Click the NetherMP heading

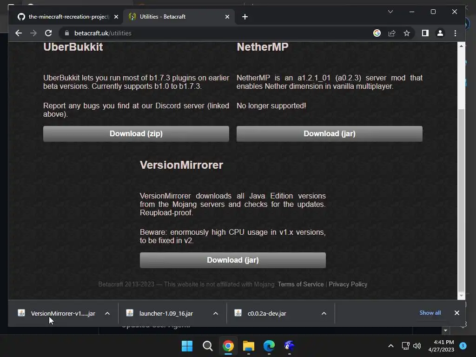(263, 47)
